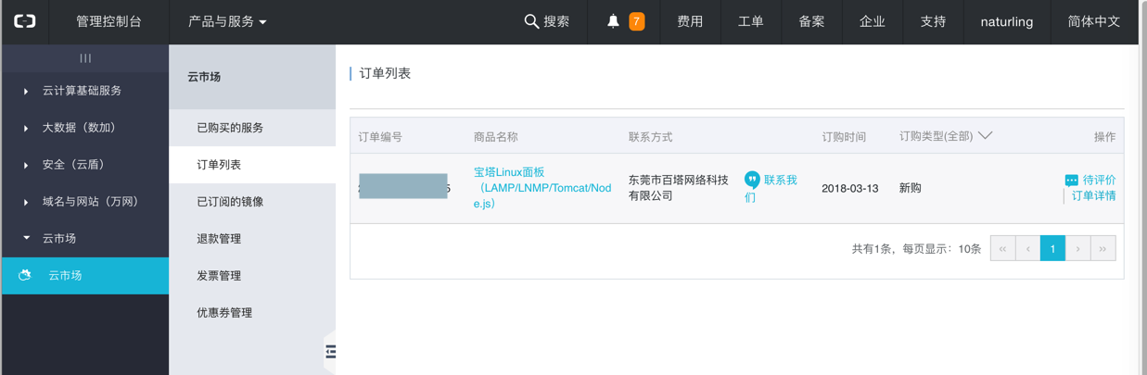This screenshot has height=375, width=1147.
Task: Click the submenu collapse icon
Action: pyautogui.click(x=330, y=352)
